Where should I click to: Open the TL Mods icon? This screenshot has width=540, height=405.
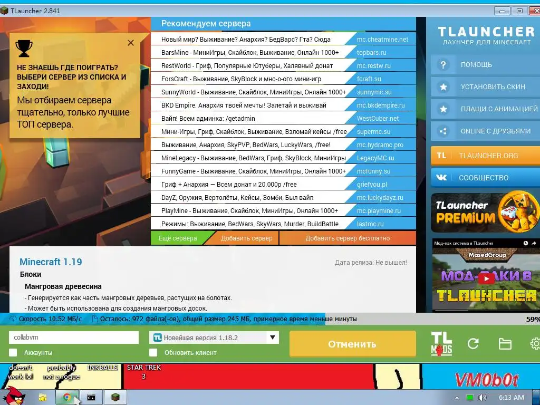(441, 344)
